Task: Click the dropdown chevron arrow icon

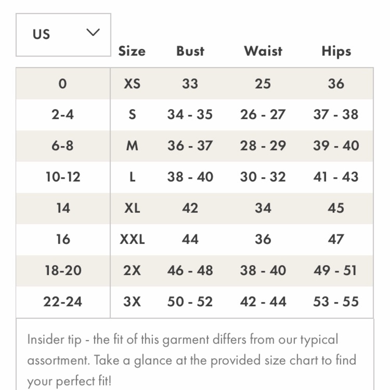Action: 93,32
